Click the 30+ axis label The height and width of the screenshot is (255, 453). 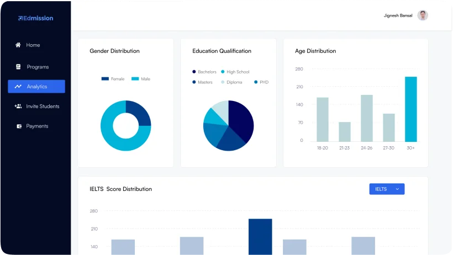pyautogui.click(x=410, y=148)
